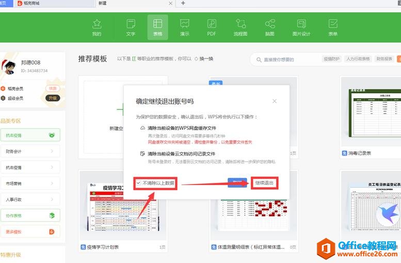Click the 财务报表 search tag
The height and width of the screenshot is (263, 401).
(x=384, y=59)
